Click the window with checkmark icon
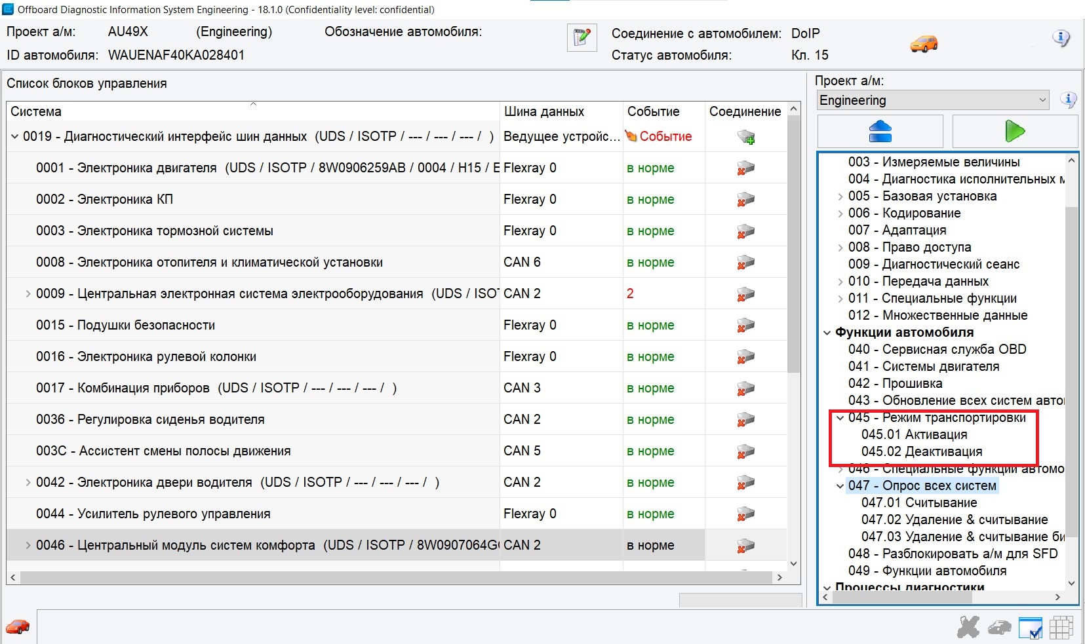Screen dimensions: 1085x644 click(x=1031, y=628)
